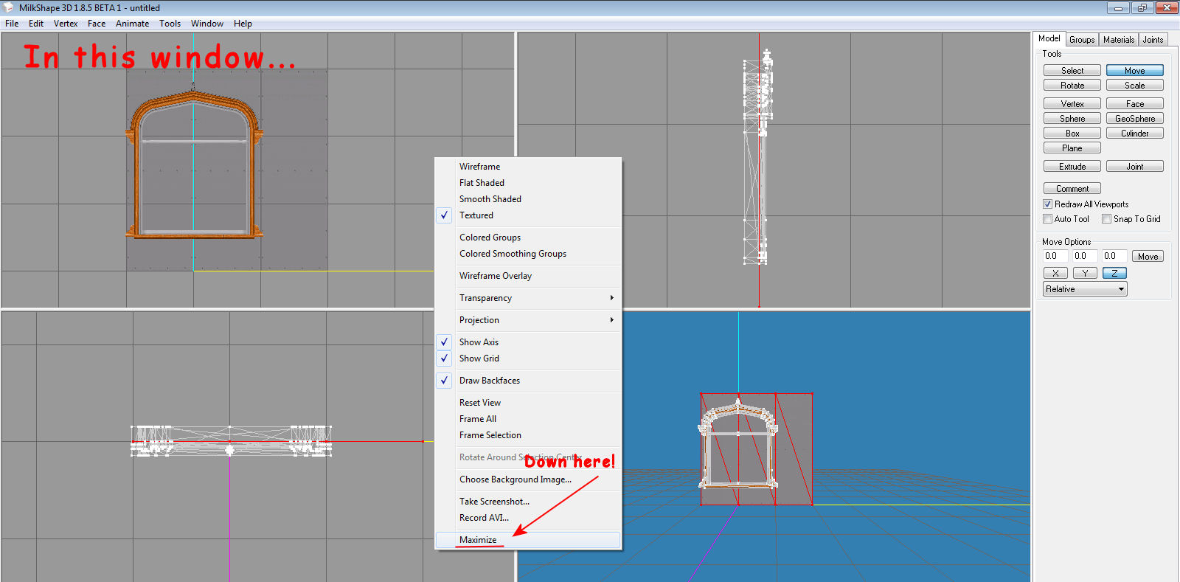This screenshot has width=1180, height=582.
Task: Activate the Move tool button in Tools
Action: coord(1135,71)
